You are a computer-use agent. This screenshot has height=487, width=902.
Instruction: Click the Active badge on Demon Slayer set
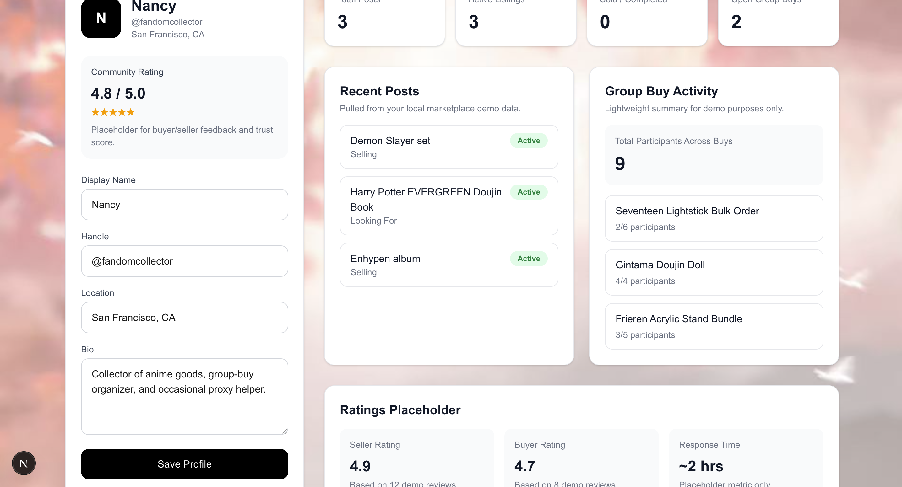pos(528,141)
